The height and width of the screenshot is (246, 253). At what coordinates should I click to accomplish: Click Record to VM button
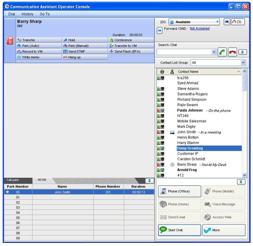coord(39,51)
